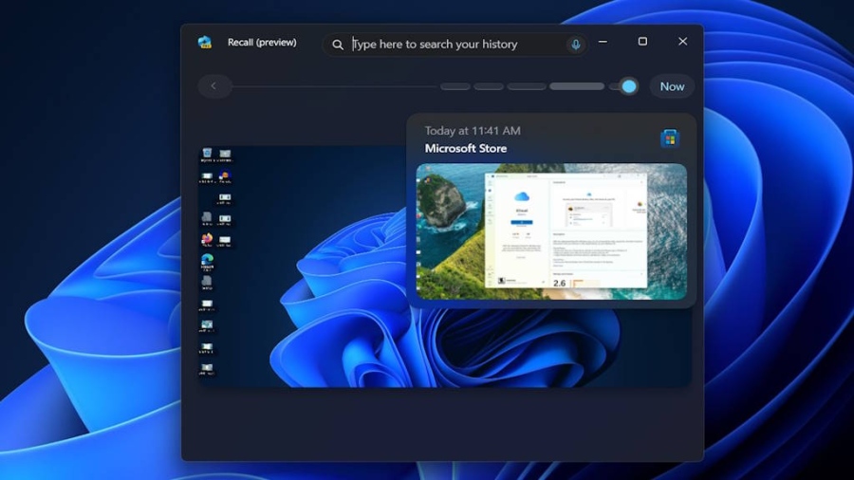Viewport: 854px width, 480px height.
Task: Focus the search your history field
Action: [455, 45]
